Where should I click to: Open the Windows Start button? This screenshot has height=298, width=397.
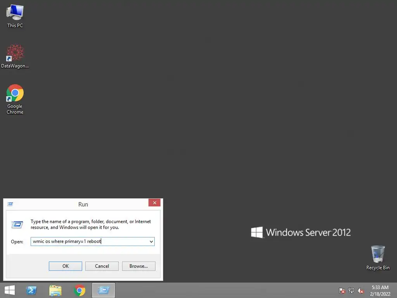[x=10, y=290]
